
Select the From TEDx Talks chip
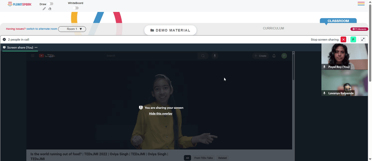tap(203, 158)
